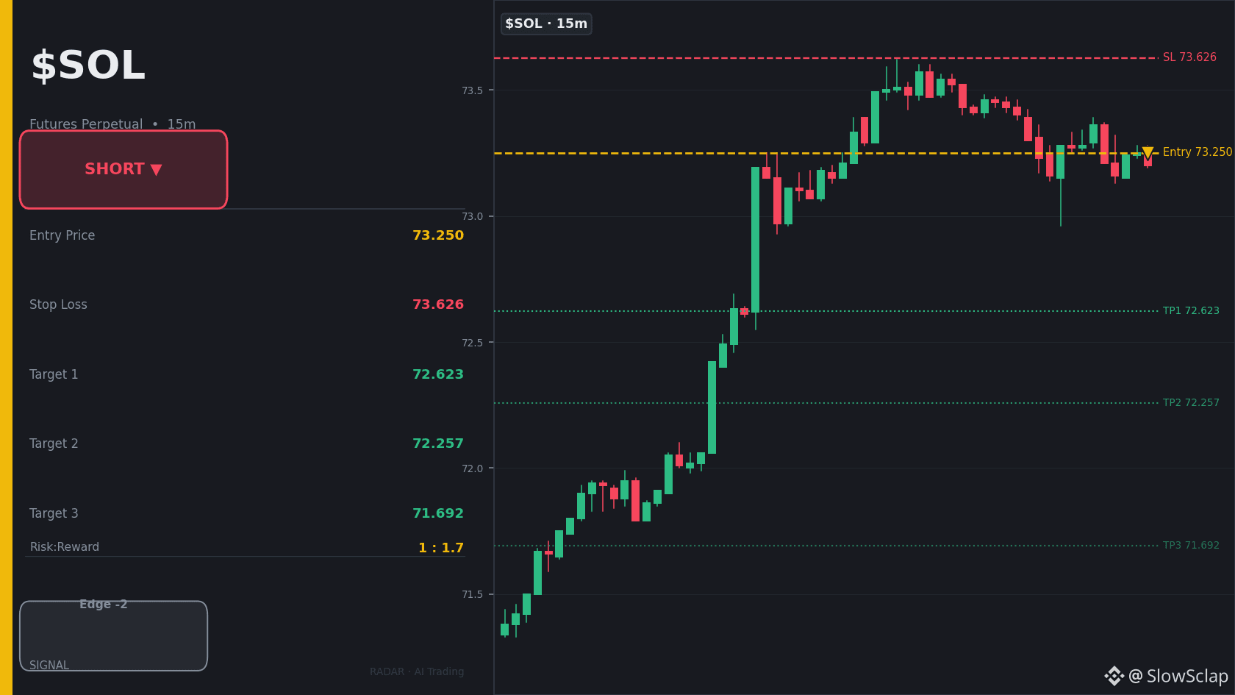The image size is (1235, 695).
Task: Click the SHORT direction button
Action: (x=124, y=169)
